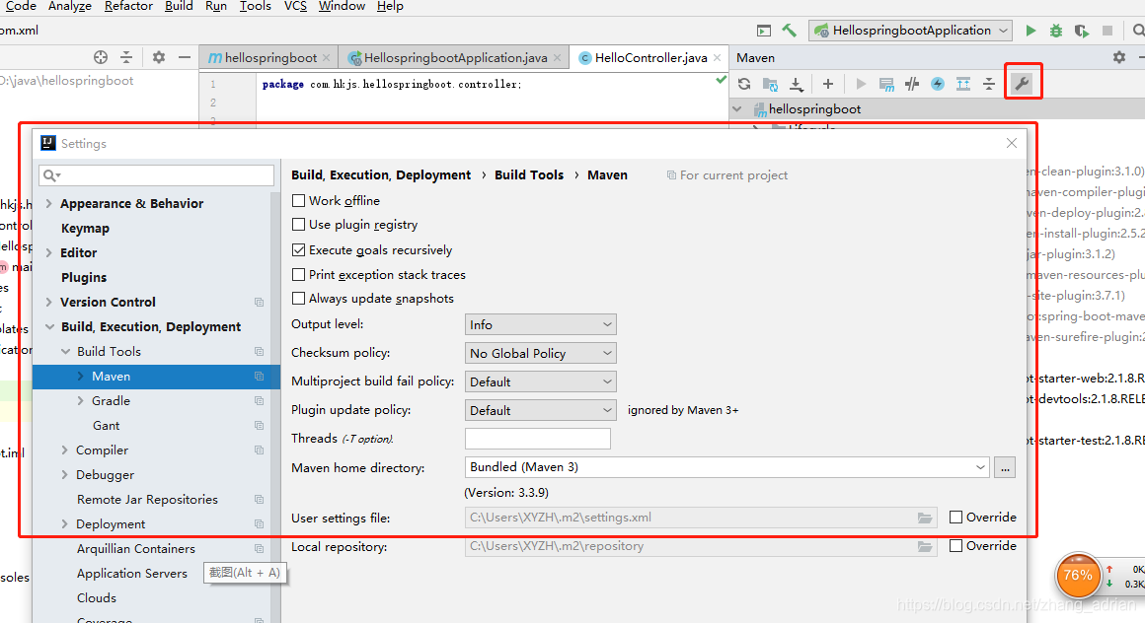Toggle Skip Tests lightning bolt icon

pos(938,84)
